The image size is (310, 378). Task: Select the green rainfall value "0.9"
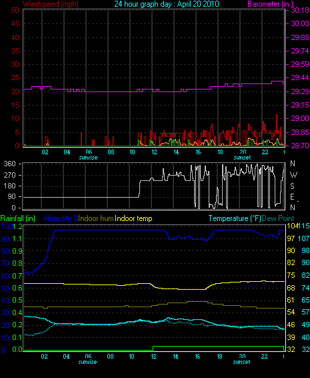coord(17,251)
